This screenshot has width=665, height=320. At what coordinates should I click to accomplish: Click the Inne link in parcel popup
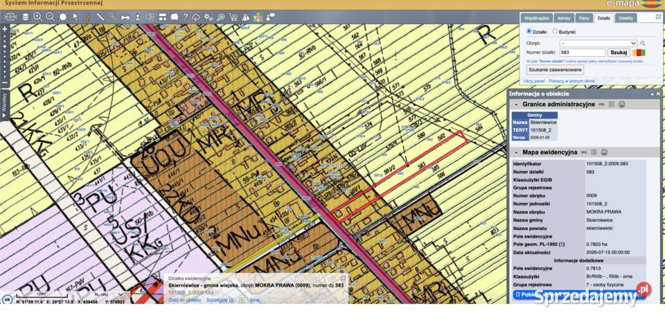pos(254,300)
